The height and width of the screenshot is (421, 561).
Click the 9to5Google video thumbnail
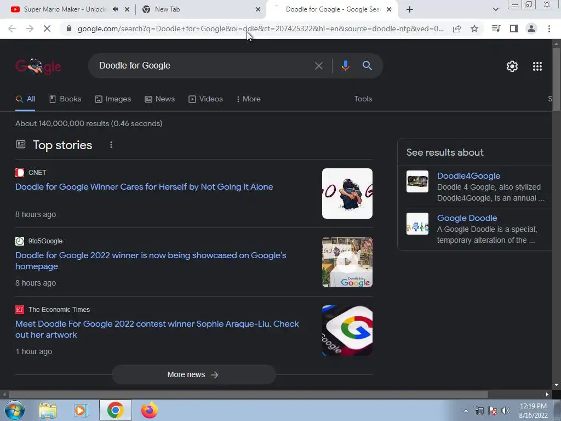(347, 262)
